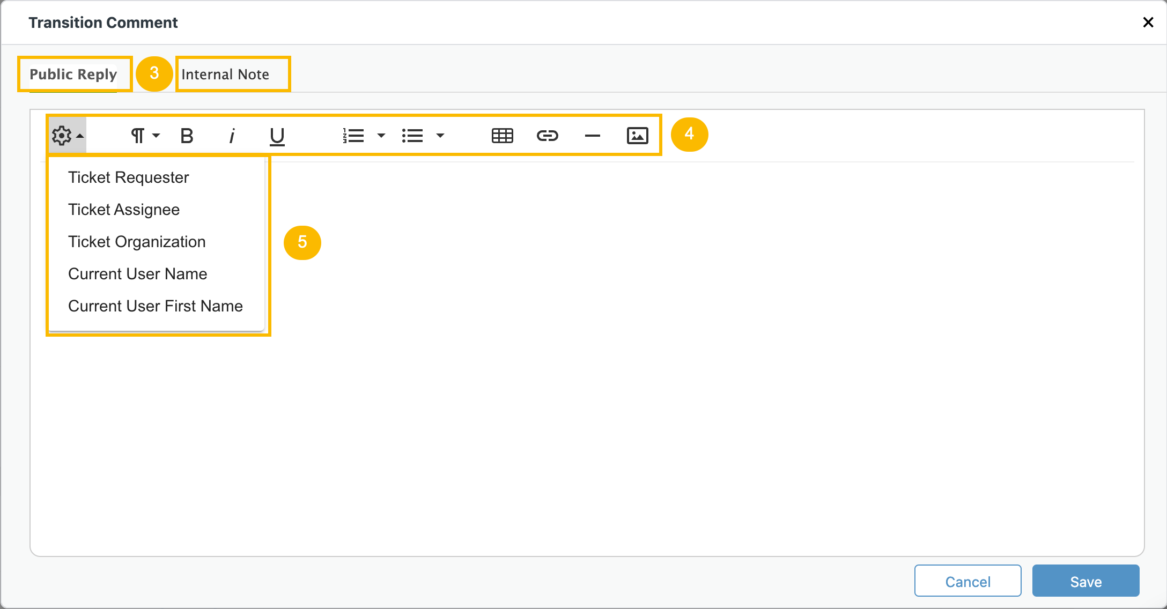Switch to the Internal Note tab
Screen dimensions: 1167x609
[225, 74]
